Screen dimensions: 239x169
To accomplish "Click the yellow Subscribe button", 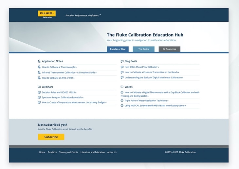I will click(x=51, y=137).
